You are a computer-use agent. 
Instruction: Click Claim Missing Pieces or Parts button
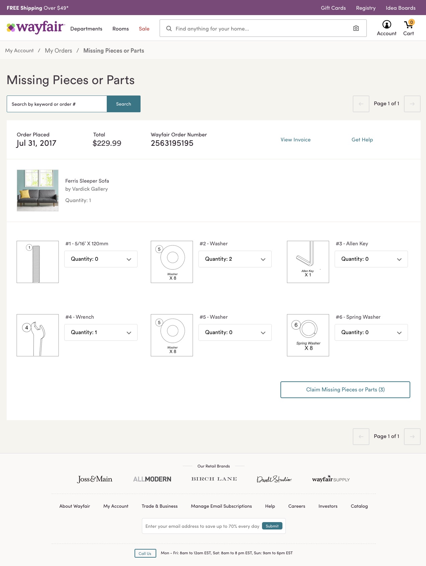pos(345,390)
